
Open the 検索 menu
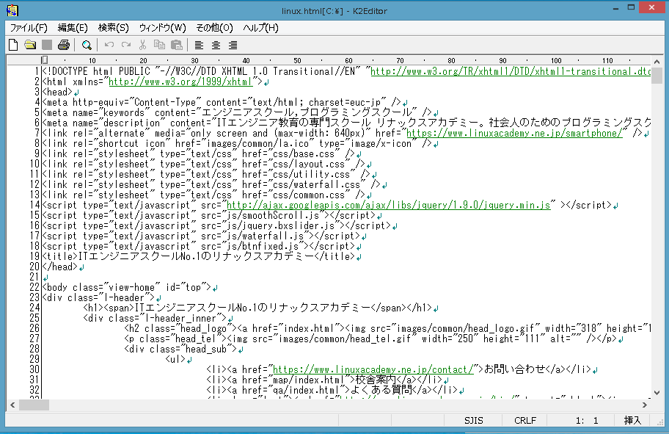112,27
